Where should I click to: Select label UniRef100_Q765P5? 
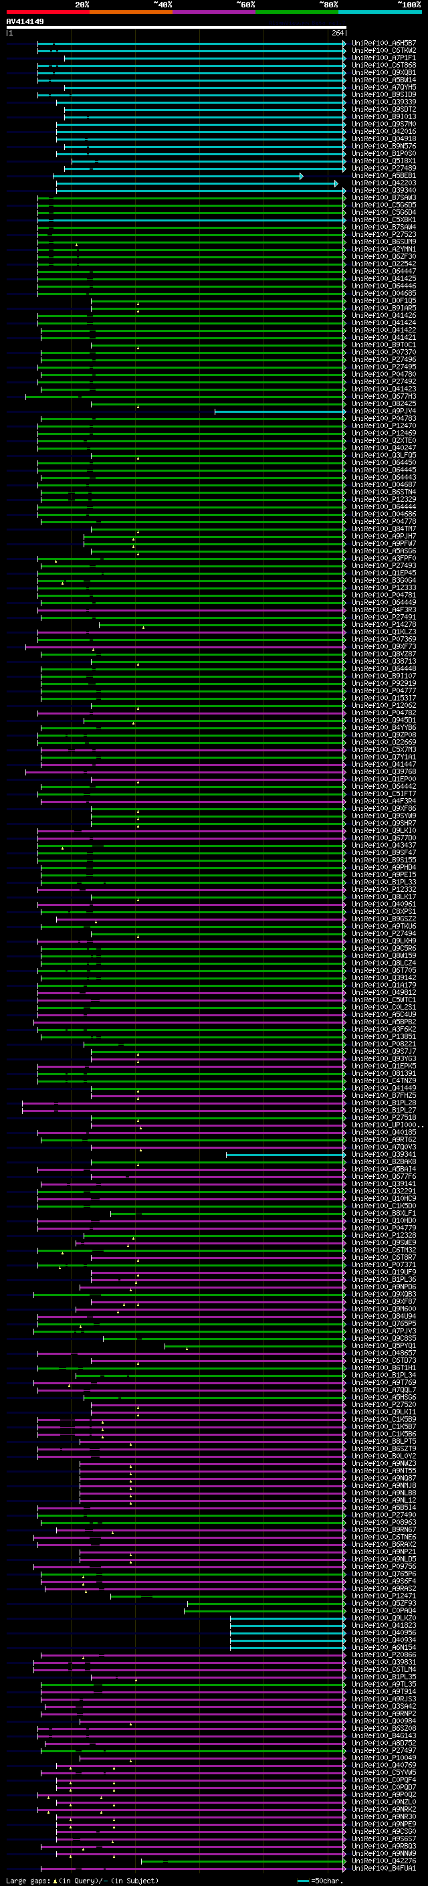[384, 1324]
